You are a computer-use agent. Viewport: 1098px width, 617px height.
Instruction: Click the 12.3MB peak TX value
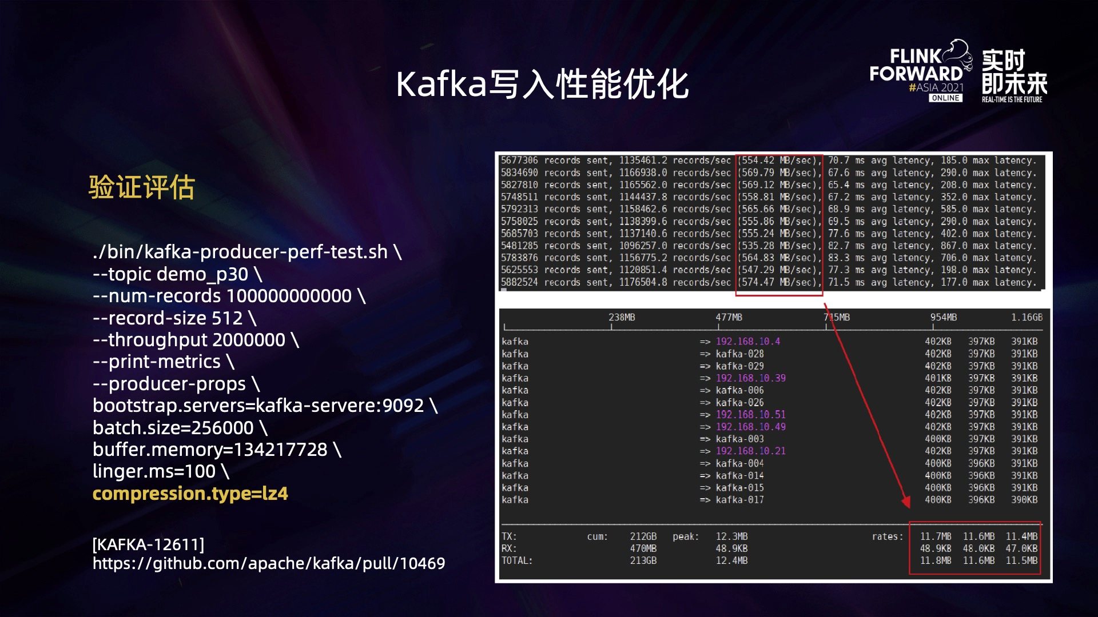pyautogui.click(x=731, y=536)
